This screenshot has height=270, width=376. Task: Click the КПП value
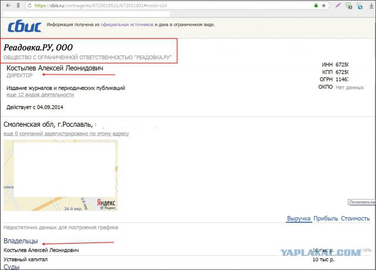pos(342,72)
